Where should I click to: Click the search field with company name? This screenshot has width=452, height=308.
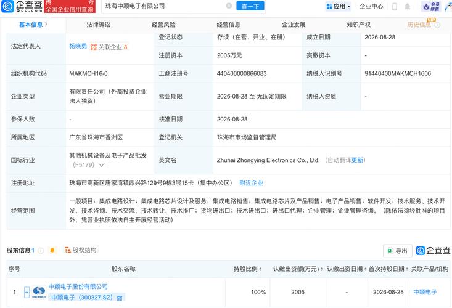(164, 6)
